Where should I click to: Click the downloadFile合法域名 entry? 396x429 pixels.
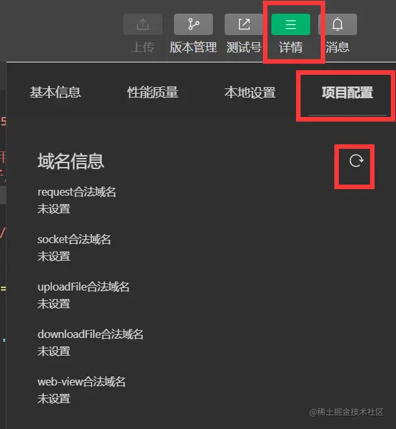[90, 334]
